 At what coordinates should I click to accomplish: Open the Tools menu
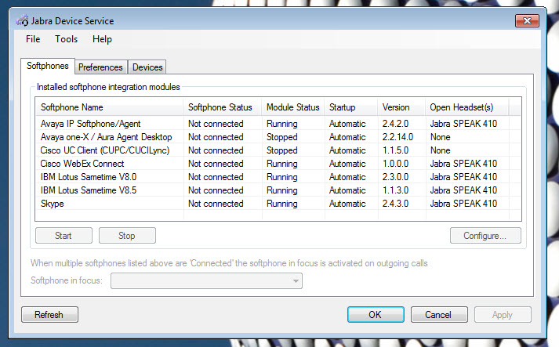tap(66, 39)
